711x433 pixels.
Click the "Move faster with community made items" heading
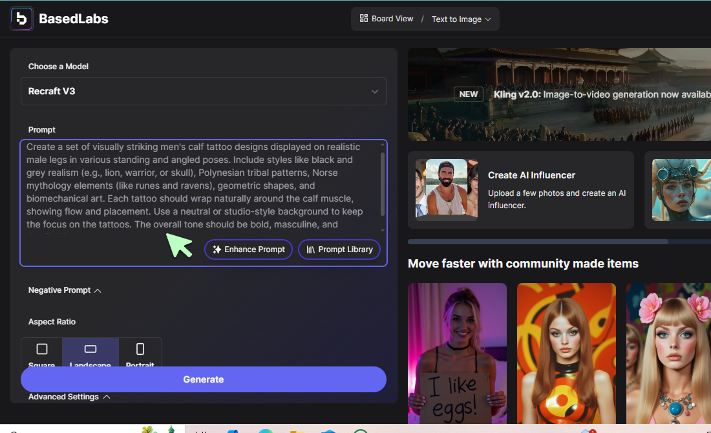coord(523,264)
